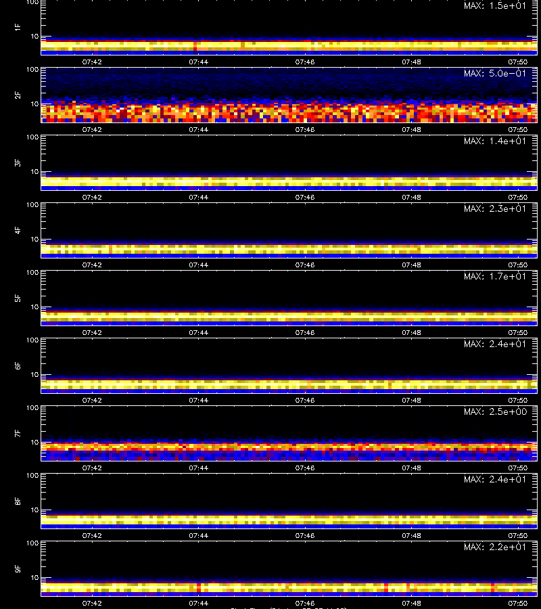Click the 07:50 tick label below panel 7F
The width and height of the screenshot is (541, 609).
coord(518,468)
